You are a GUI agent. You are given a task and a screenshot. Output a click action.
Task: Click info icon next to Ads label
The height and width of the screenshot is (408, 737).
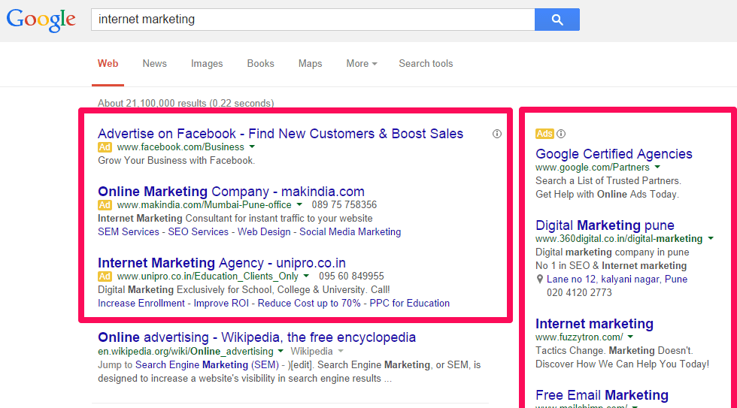(x=561, y=134)
